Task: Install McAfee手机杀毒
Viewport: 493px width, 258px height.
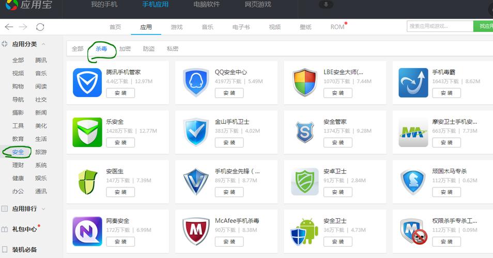Action: (229, 241)
